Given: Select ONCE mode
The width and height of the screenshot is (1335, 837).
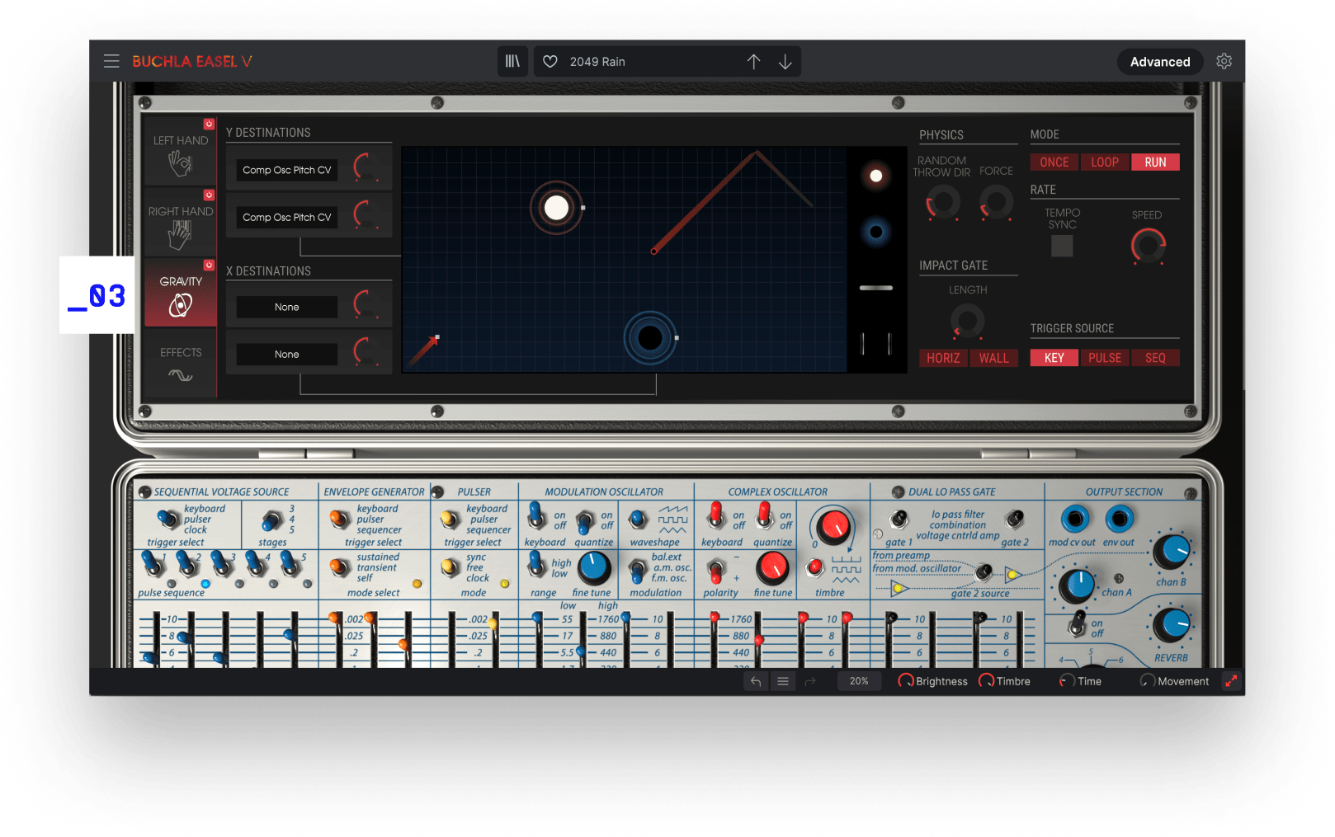Looking at the screenshot, I should 1054,162.
